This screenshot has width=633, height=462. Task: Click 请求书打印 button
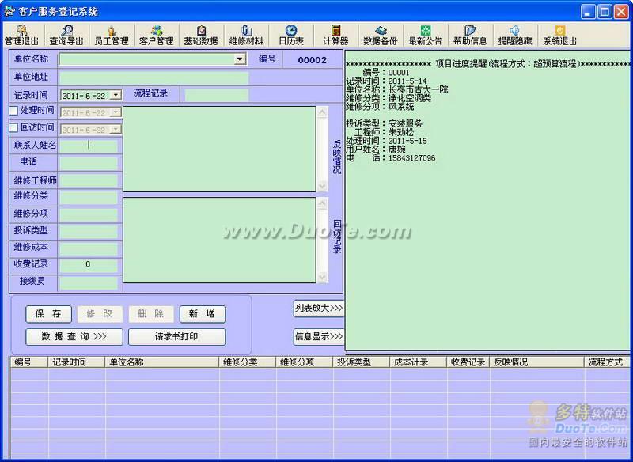click(x=176, y=337)
